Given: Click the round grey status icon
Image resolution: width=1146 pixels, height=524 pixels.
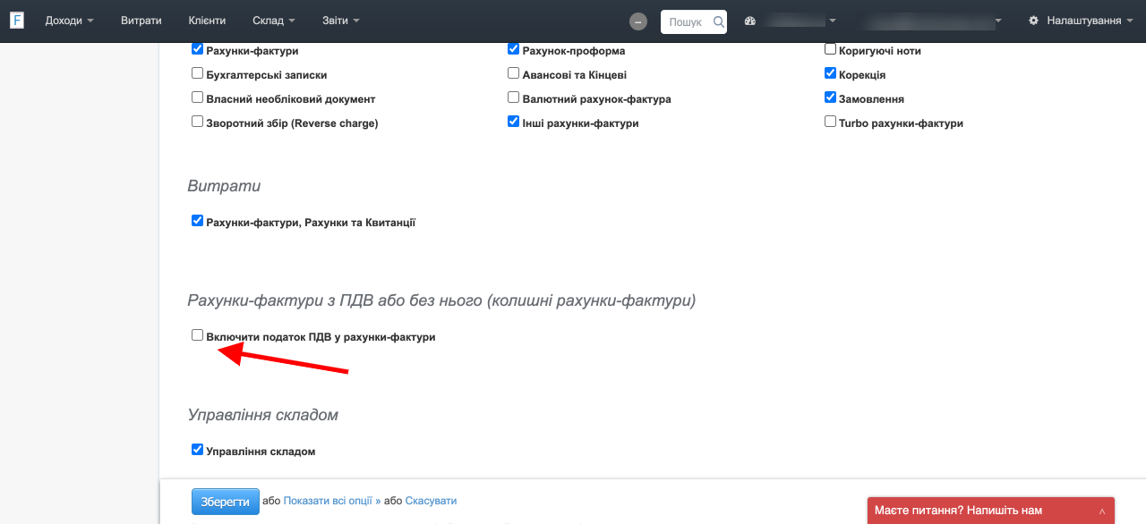Looking at the screenshot, I should coord(638,21).
